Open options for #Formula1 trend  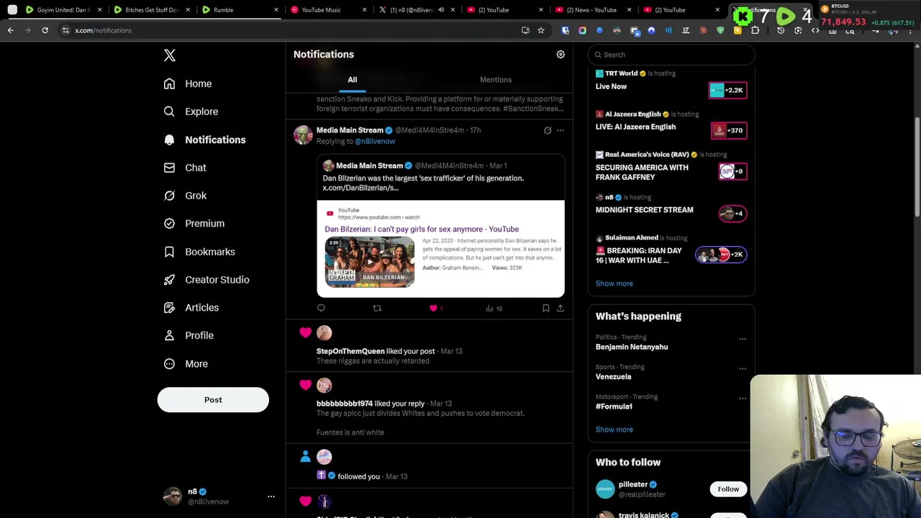(743, 399)
